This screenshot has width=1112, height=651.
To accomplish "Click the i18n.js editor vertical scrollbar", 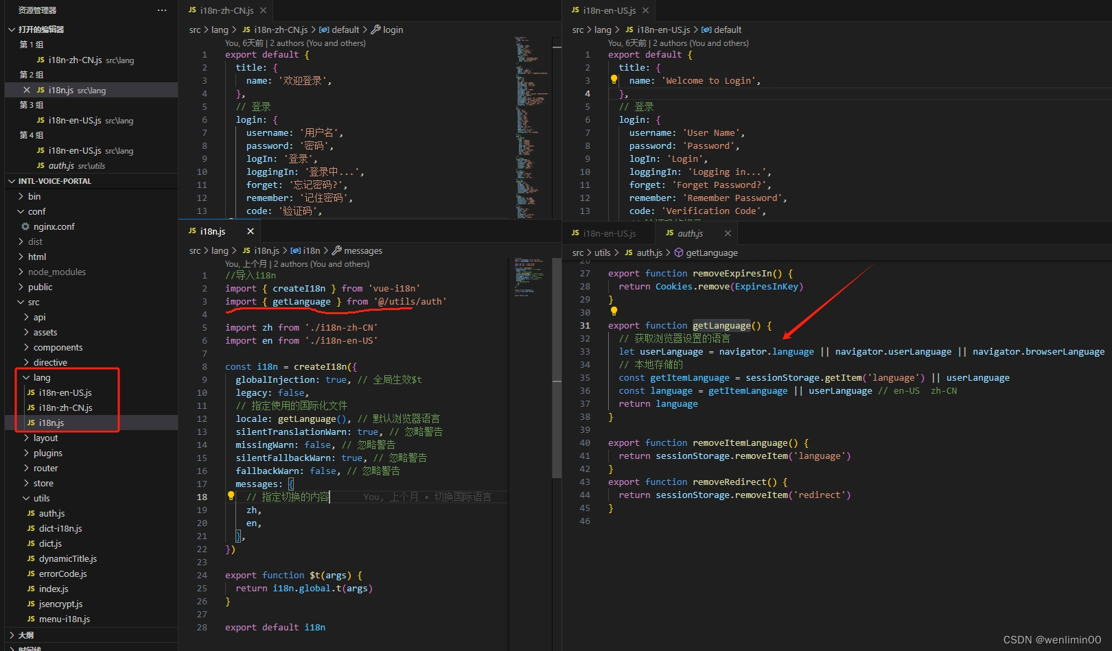I will (x=557, y=368).
